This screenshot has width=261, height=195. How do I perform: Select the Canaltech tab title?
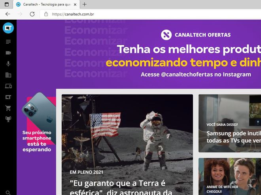pos(47,4)
